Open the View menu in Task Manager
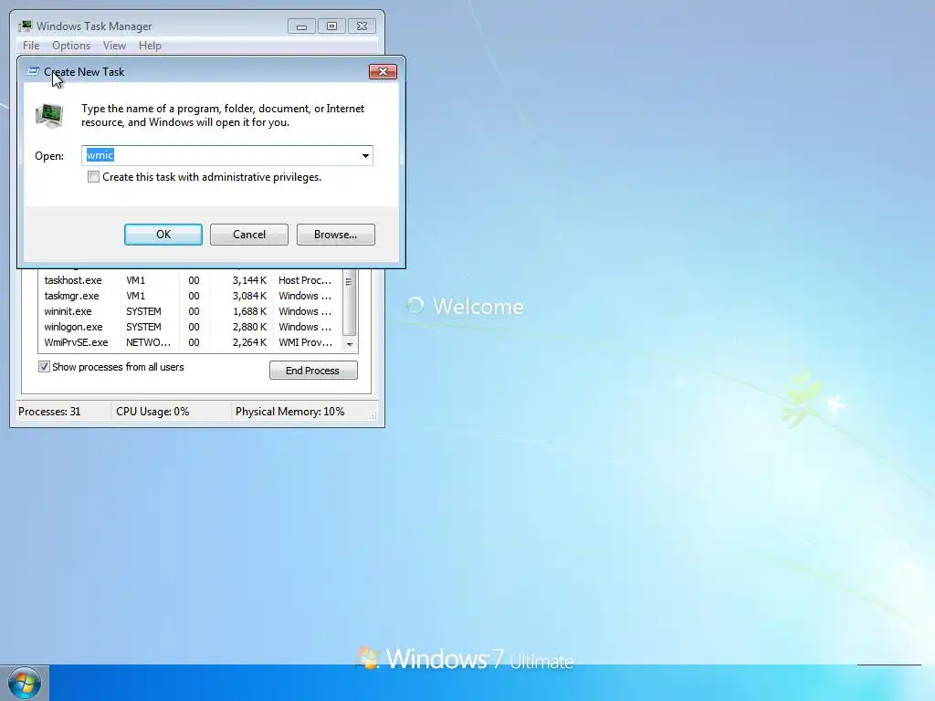This screenshot has width=935, height=701. [114, 46]
